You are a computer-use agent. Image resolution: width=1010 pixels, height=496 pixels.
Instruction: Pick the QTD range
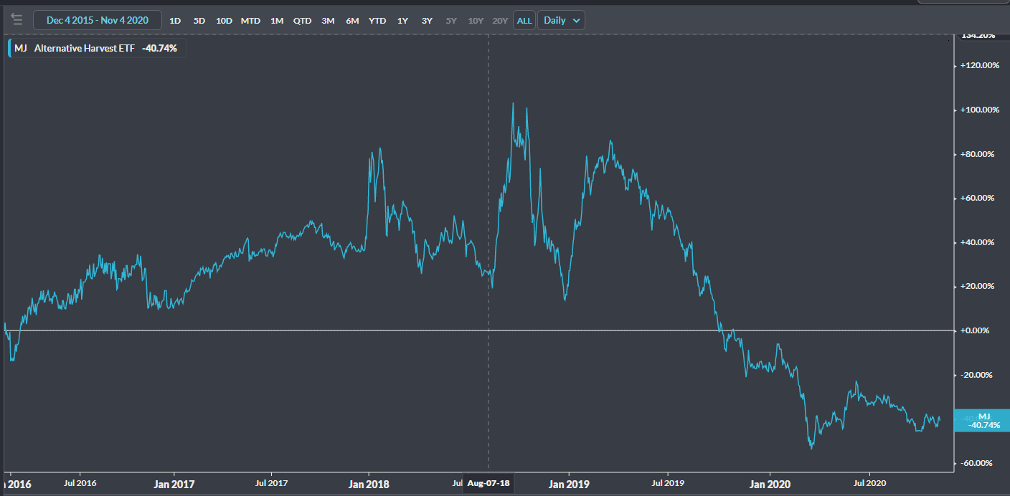[x=302, y=21]
